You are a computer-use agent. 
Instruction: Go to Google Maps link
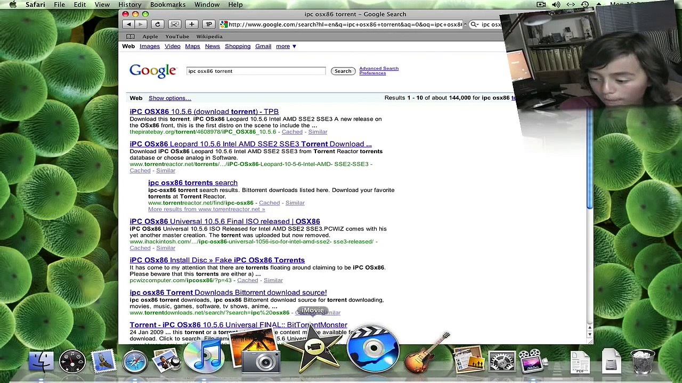tap(192, 46)
